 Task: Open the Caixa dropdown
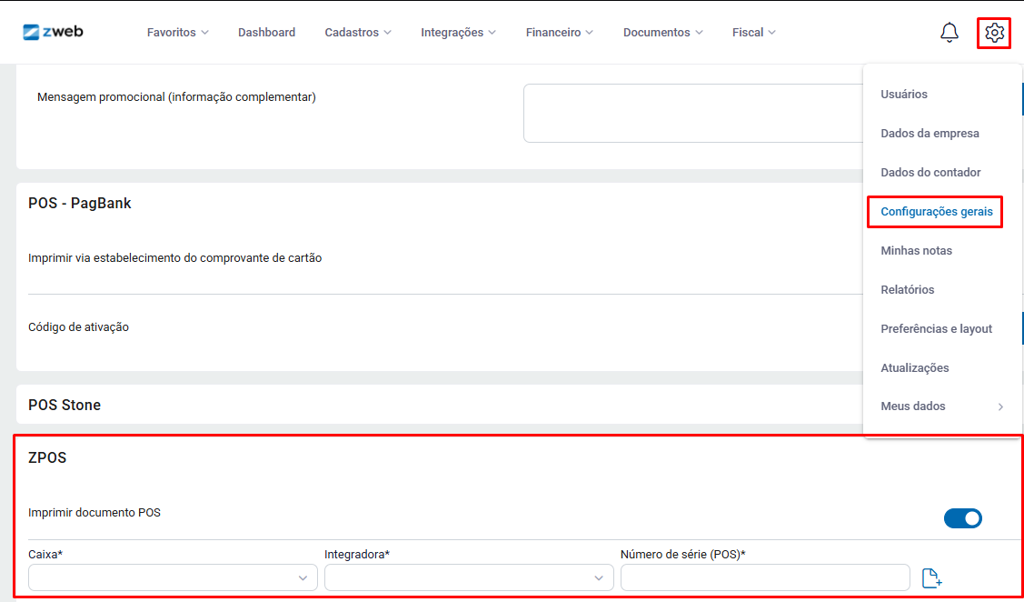click(x=173, y=577)
